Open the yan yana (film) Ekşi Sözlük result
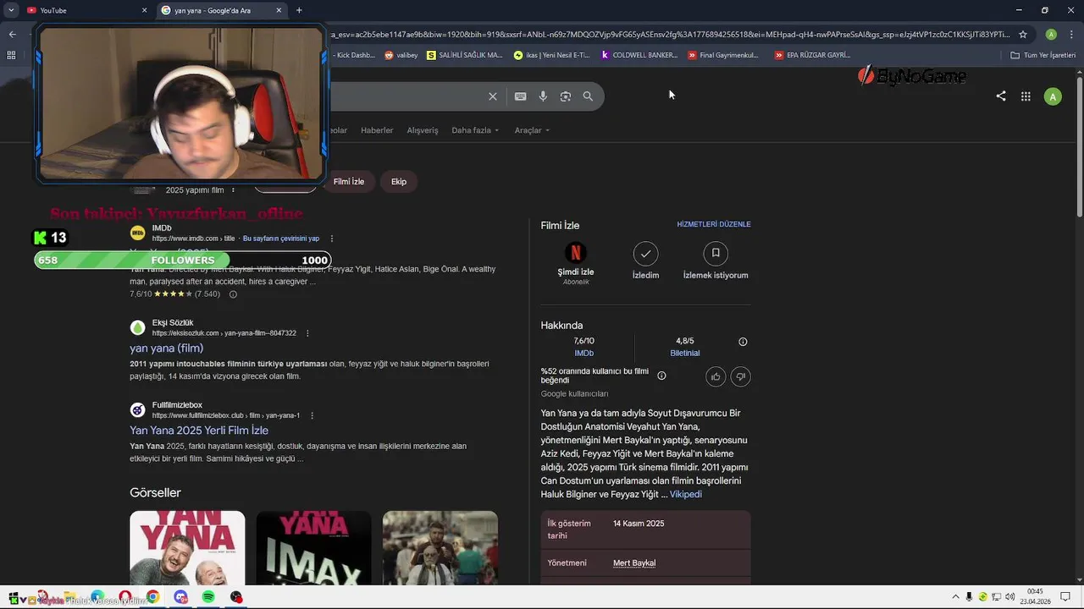Screen dimensions: 1084x609 click(166, 348)
